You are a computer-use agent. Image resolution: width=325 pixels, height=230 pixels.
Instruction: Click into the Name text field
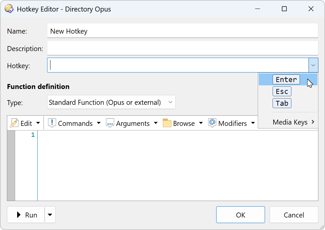pos(183,31)
